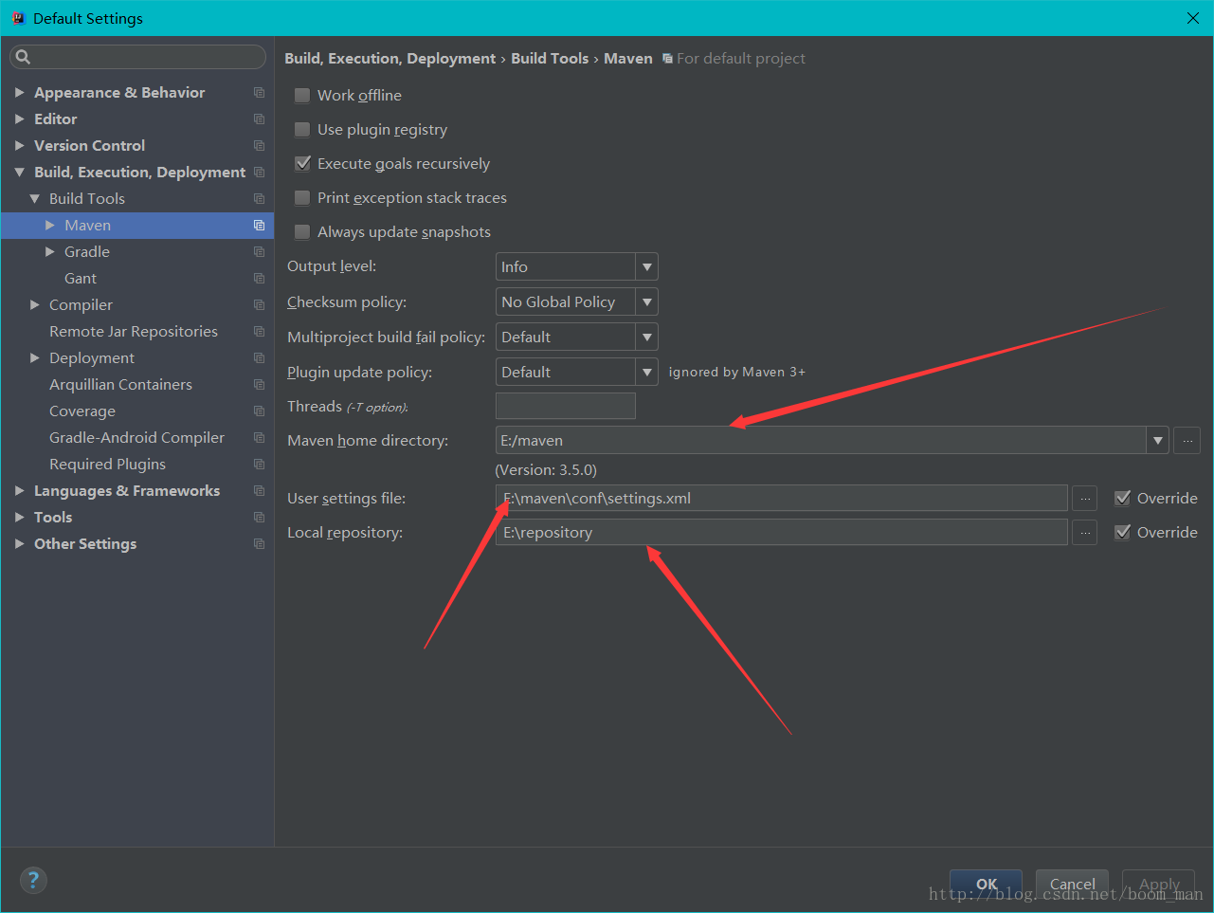Viewport: 1214px width, 913px height.
Task: Open Maven home directory dropdown arrow
Action: (1157, 441)
